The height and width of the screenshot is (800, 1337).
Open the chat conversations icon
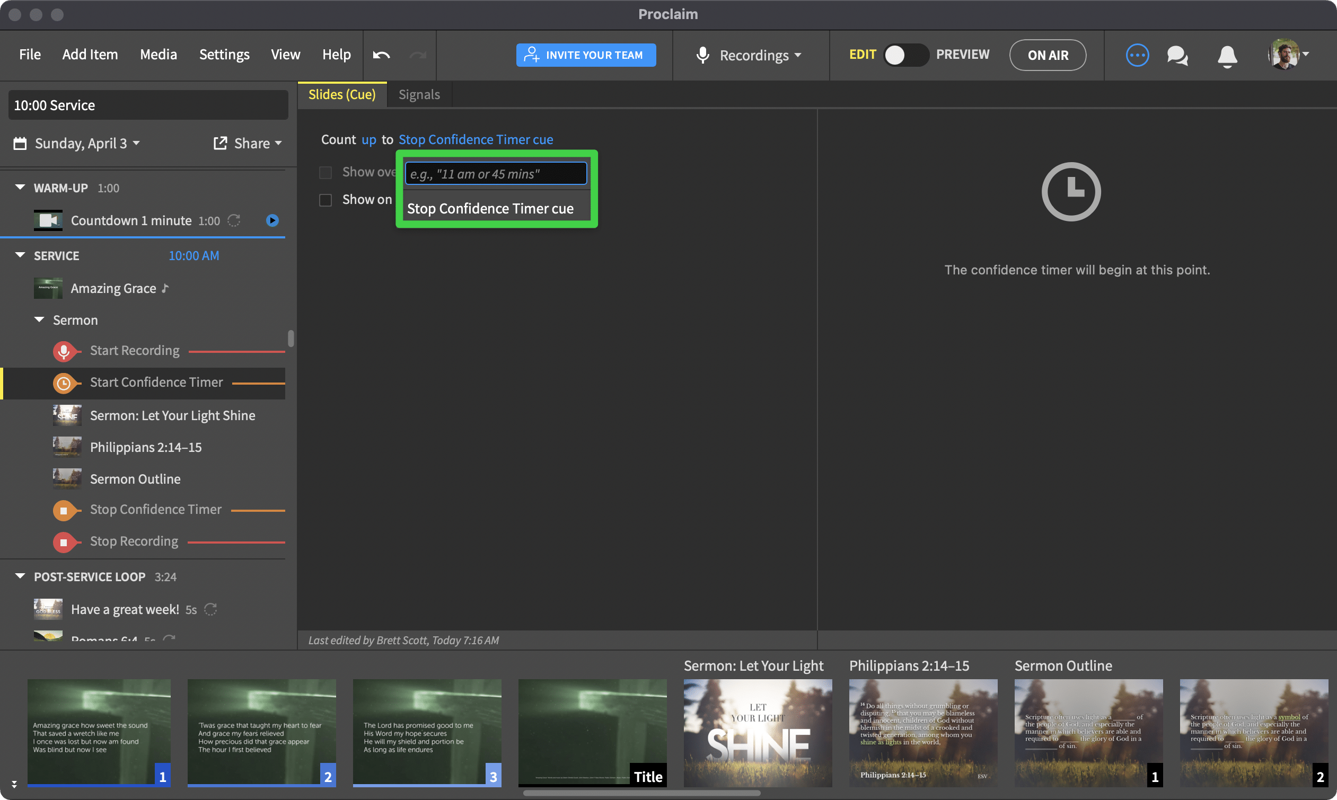coord(1177,55)
